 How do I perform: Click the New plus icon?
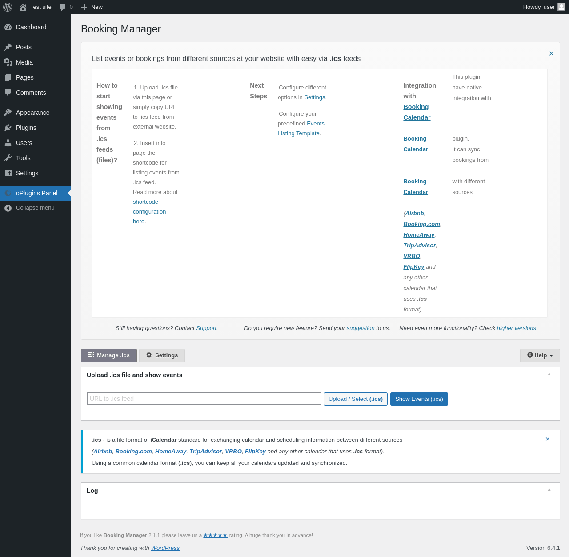point(84,7)
